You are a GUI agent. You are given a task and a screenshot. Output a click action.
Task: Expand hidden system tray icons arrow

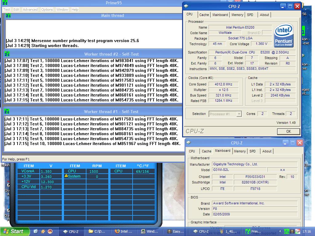tap(281, 231)
